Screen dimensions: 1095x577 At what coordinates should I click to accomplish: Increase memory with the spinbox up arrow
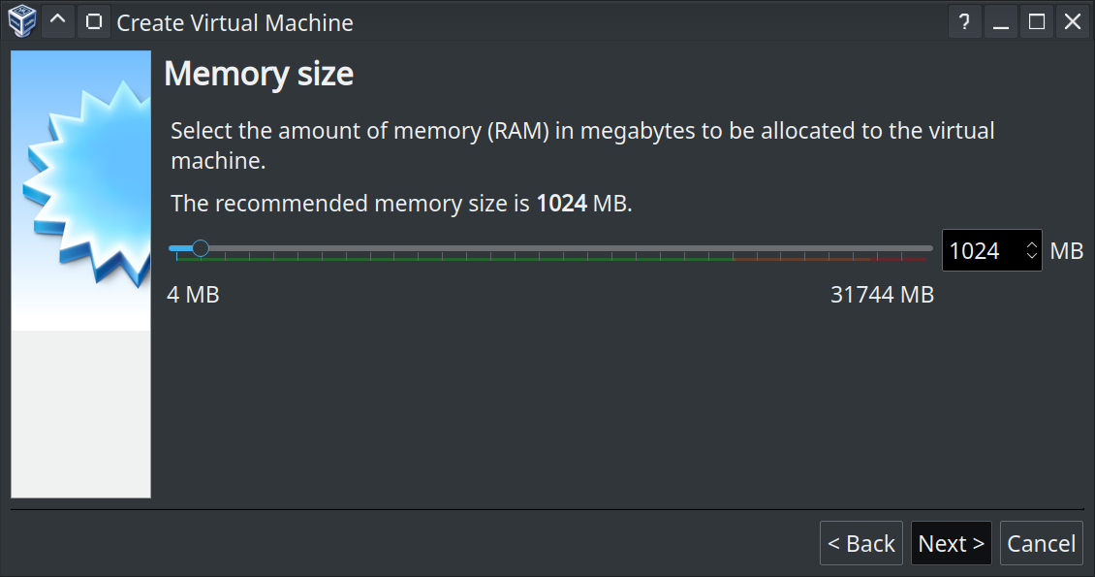click(x=1032, y=243)
